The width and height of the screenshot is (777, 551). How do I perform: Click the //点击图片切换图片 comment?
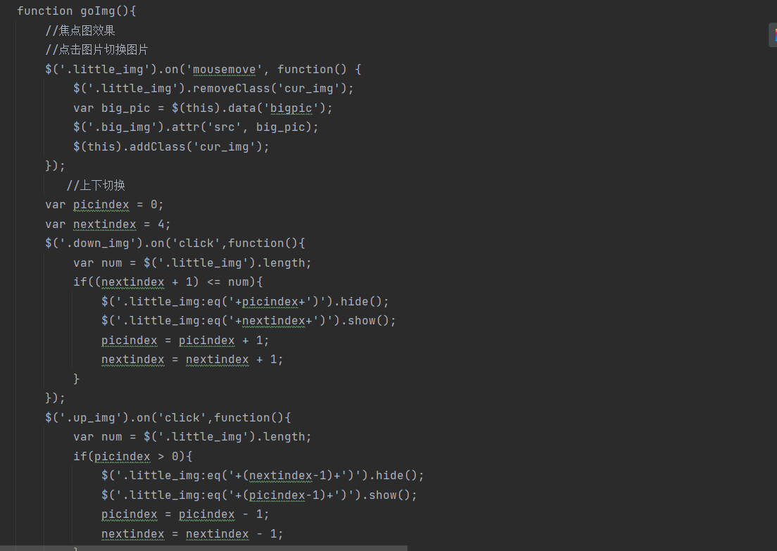[x=96, y=49]
